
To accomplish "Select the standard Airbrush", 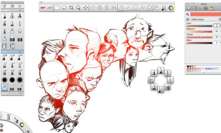I will click(12, 16).
